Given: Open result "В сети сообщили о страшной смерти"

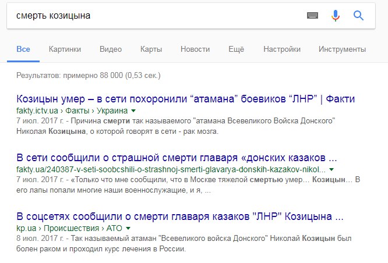Looking at the screenshot, I should point(177,158).
